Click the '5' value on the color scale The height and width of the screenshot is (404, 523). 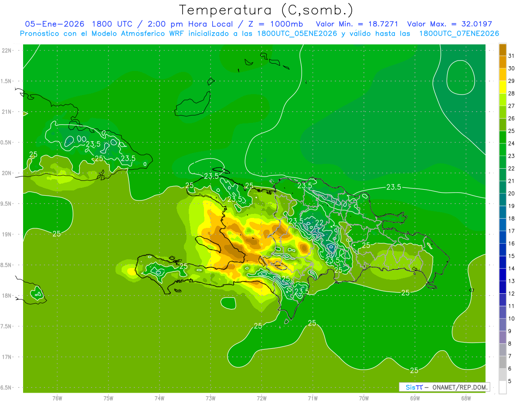(510, 381)
